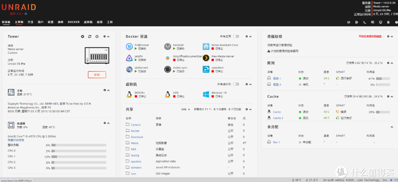This screenshot has width=398, height=182.
Task: Click version info icon beside 6.9.1
Action: point(26,14)
